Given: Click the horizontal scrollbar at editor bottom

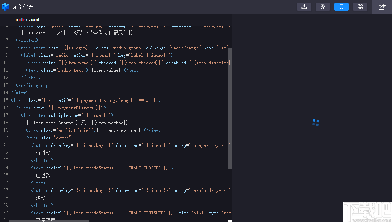Looking at the screenshot, I should (x=49, y=221).
